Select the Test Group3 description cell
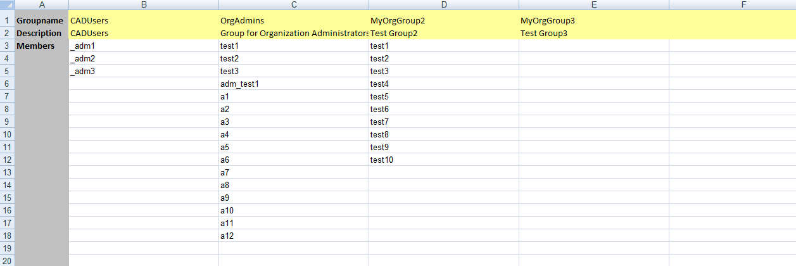 pos(594,33)
